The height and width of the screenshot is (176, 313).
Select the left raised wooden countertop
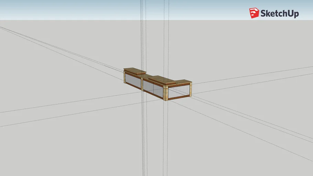(x=134, y=71)
